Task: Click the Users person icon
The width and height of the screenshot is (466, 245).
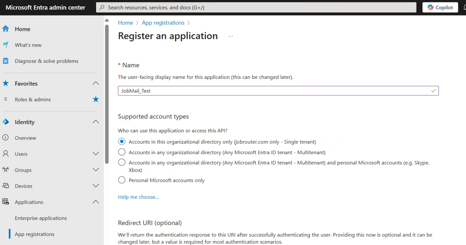Action: pos(6,154)
